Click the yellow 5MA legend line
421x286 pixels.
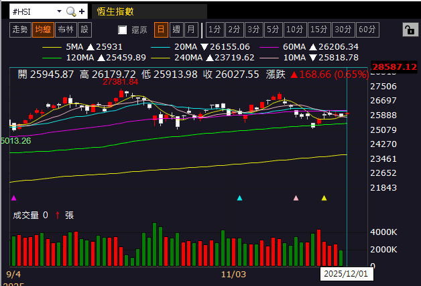tap(52, 47)
